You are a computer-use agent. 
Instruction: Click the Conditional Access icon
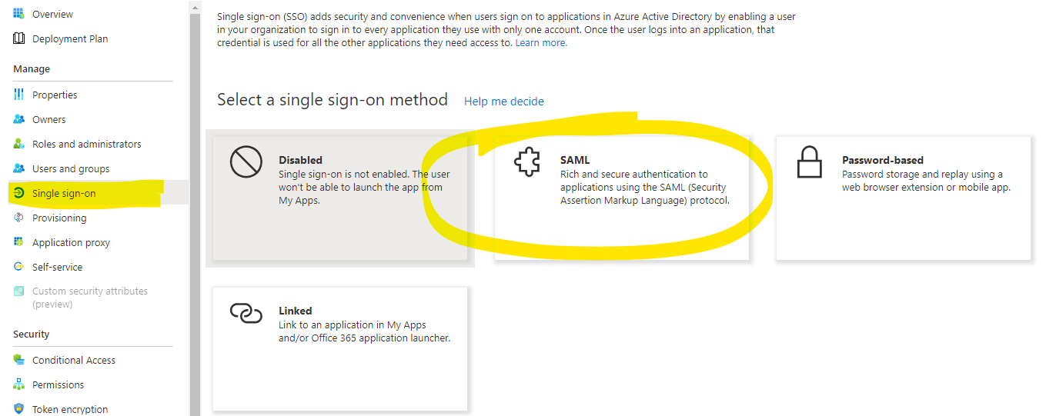tap(18, 360)
